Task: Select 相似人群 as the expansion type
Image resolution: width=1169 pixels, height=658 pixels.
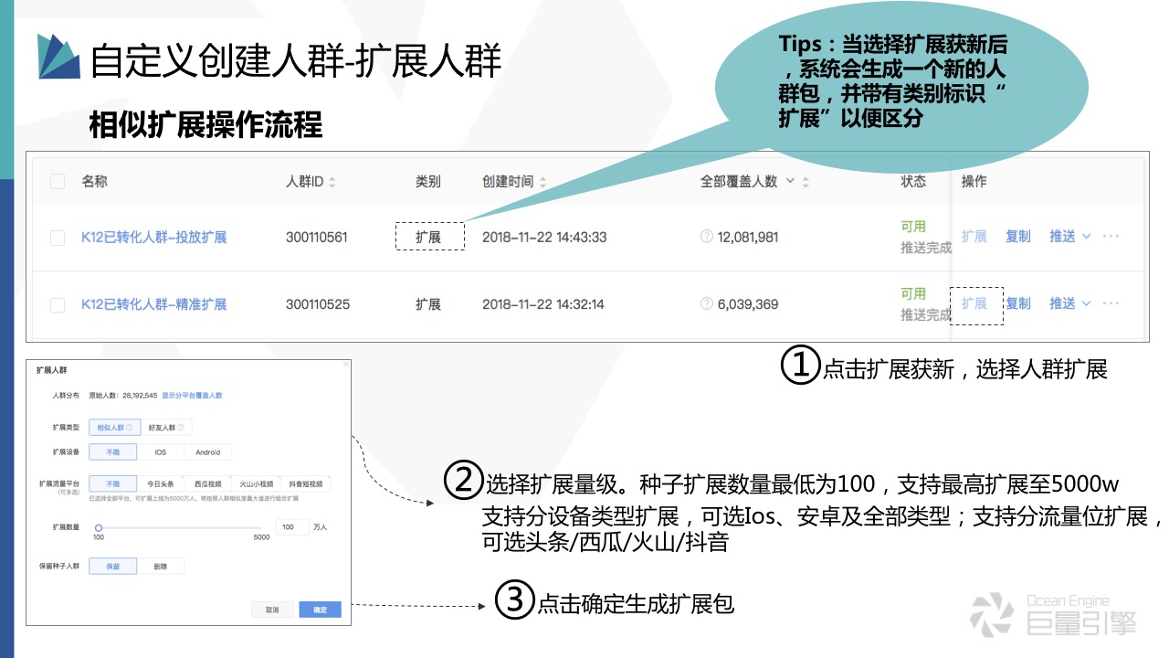Action: click(113, 427)
